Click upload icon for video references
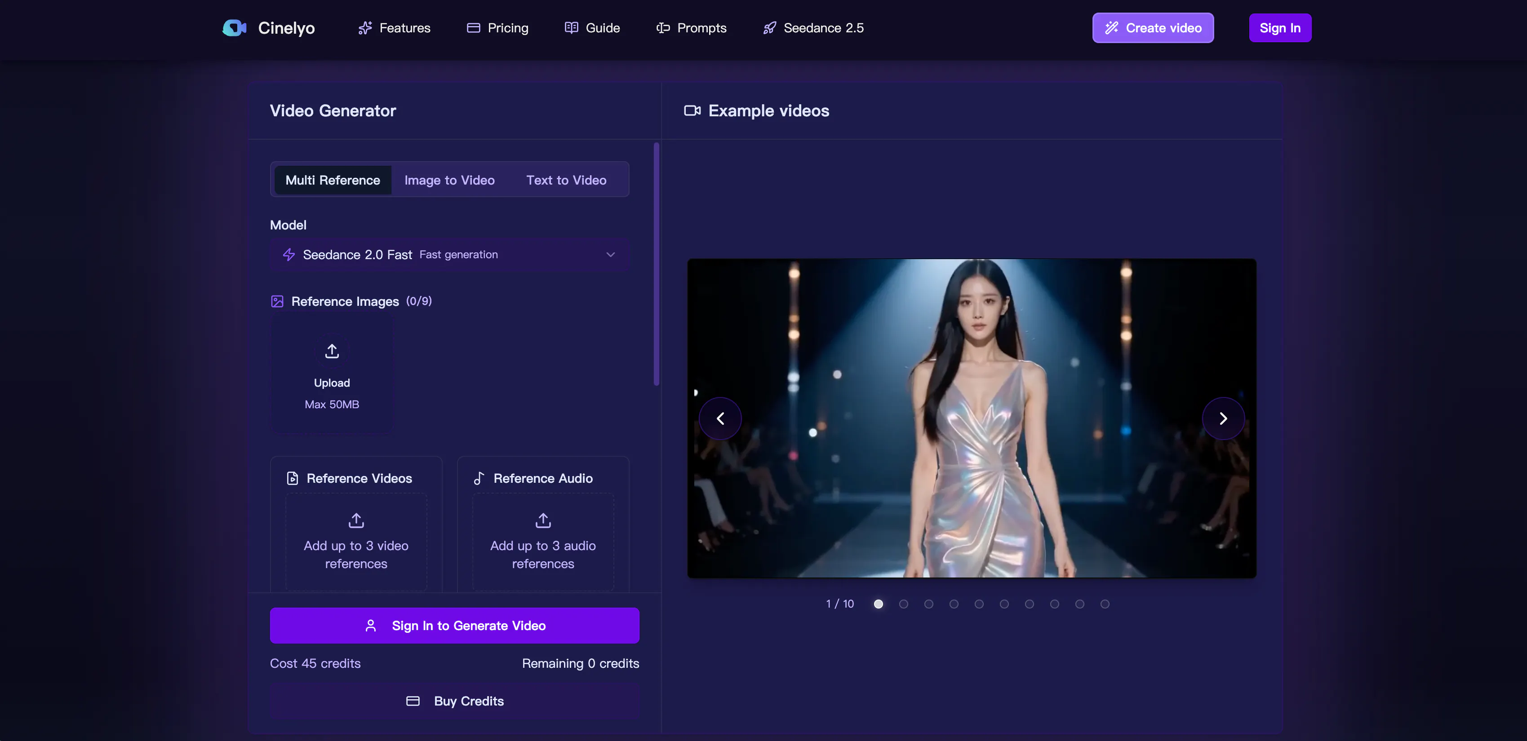 [x=356, y=520]
